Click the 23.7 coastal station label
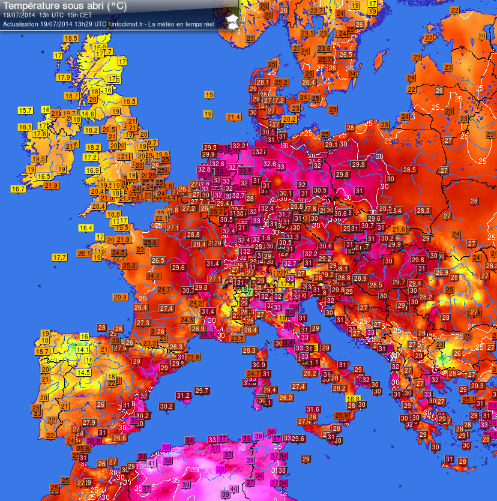Image resolution: width=497 pixels, height=501 pixels. coord(237,338)
